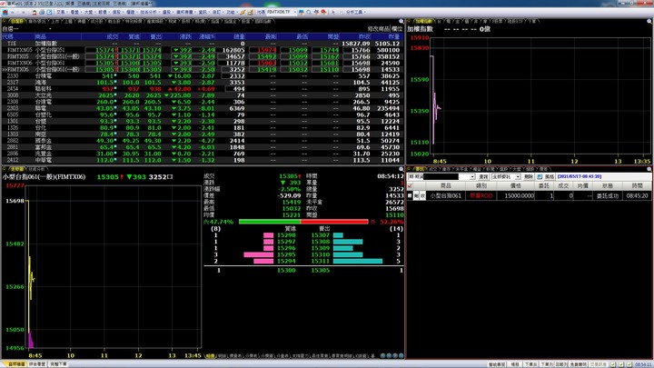Click the magnifier search icon in toolbar
654x368 pixels.
coord(309,12)
